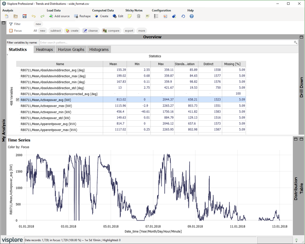
Task: Click the compare focus button
Action: click(x=111, y=31)
